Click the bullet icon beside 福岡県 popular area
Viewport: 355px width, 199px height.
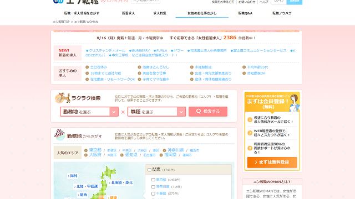[161, 155]
